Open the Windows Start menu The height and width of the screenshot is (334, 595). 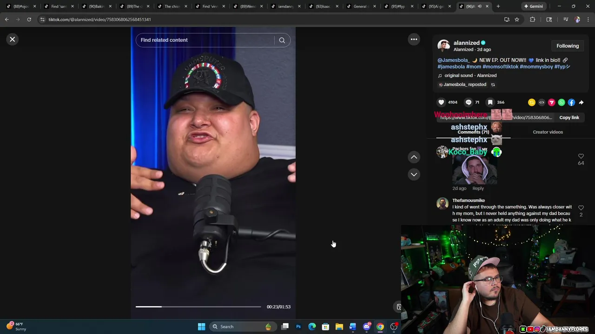coord(201,327)
